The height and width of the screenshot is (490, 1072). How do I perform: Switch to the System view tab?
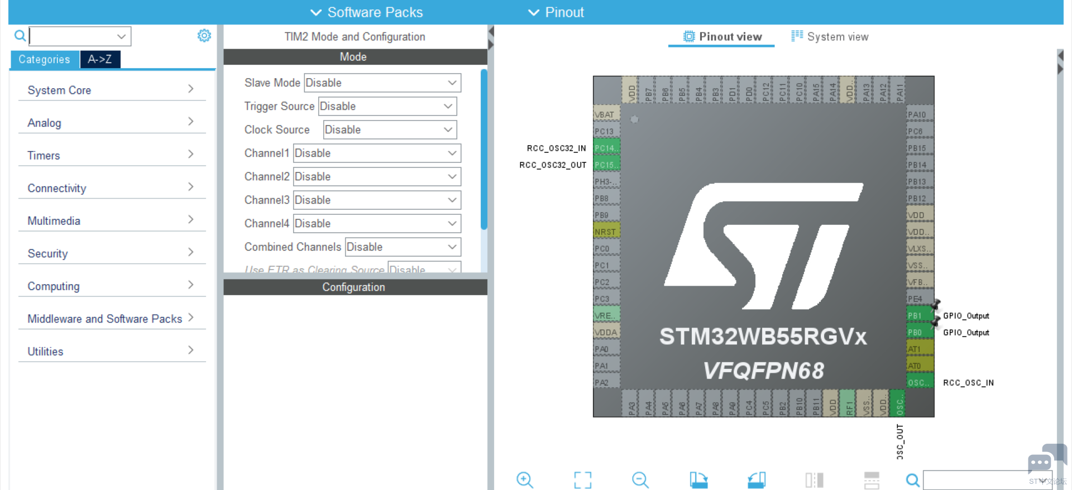pos(830,37)
